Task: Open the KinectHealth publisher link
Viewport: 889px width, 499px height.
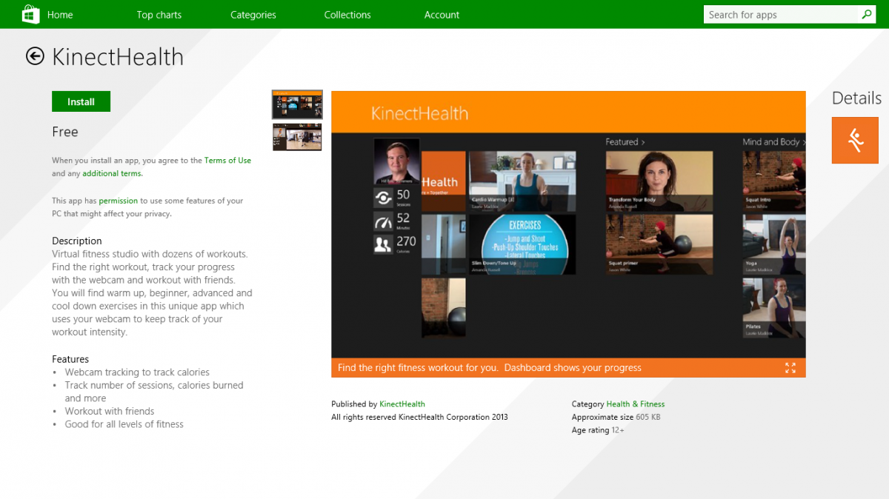Action: point(402,404)
